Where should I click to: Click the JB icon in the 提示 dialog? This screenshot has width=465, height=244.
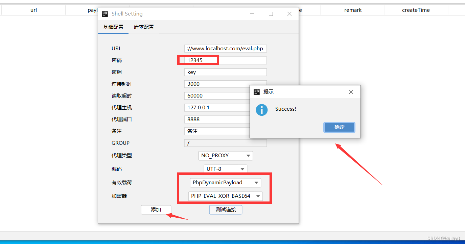click(257, 91)
